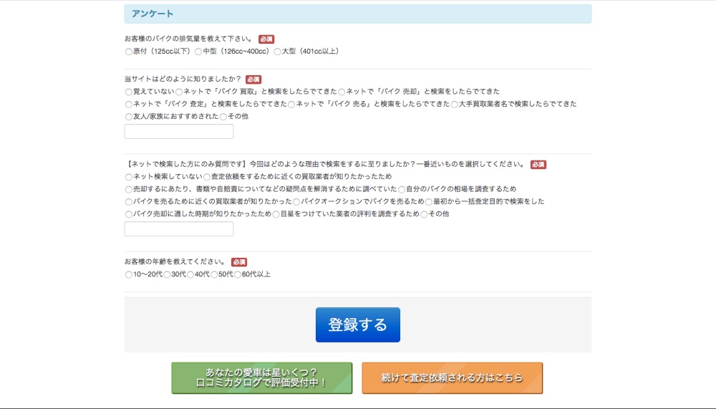The image size is (716, 409).
Task: Select ネットで「バイク 売却」と検索 option
Action: click(x=342, y=92)
